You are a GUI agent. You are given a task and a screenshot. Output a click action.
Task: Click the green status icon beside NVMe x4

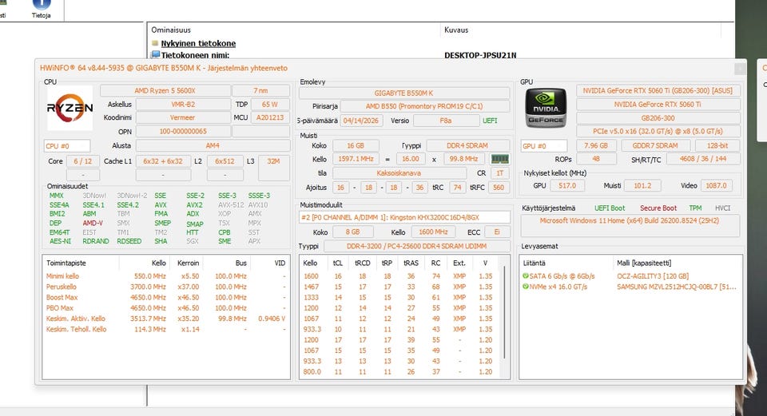[526, 287]
